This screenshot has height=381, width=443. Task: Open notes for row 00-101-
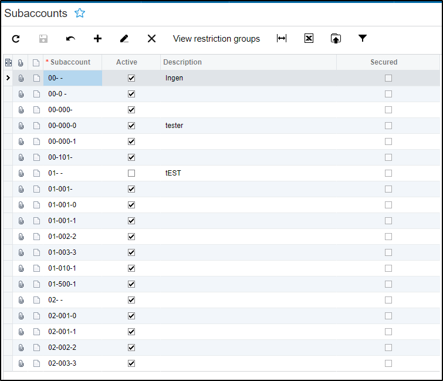(x=36, y=157)
